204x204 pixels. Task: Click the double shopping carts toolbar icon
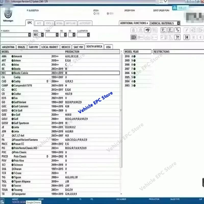(x=177, y=30)
